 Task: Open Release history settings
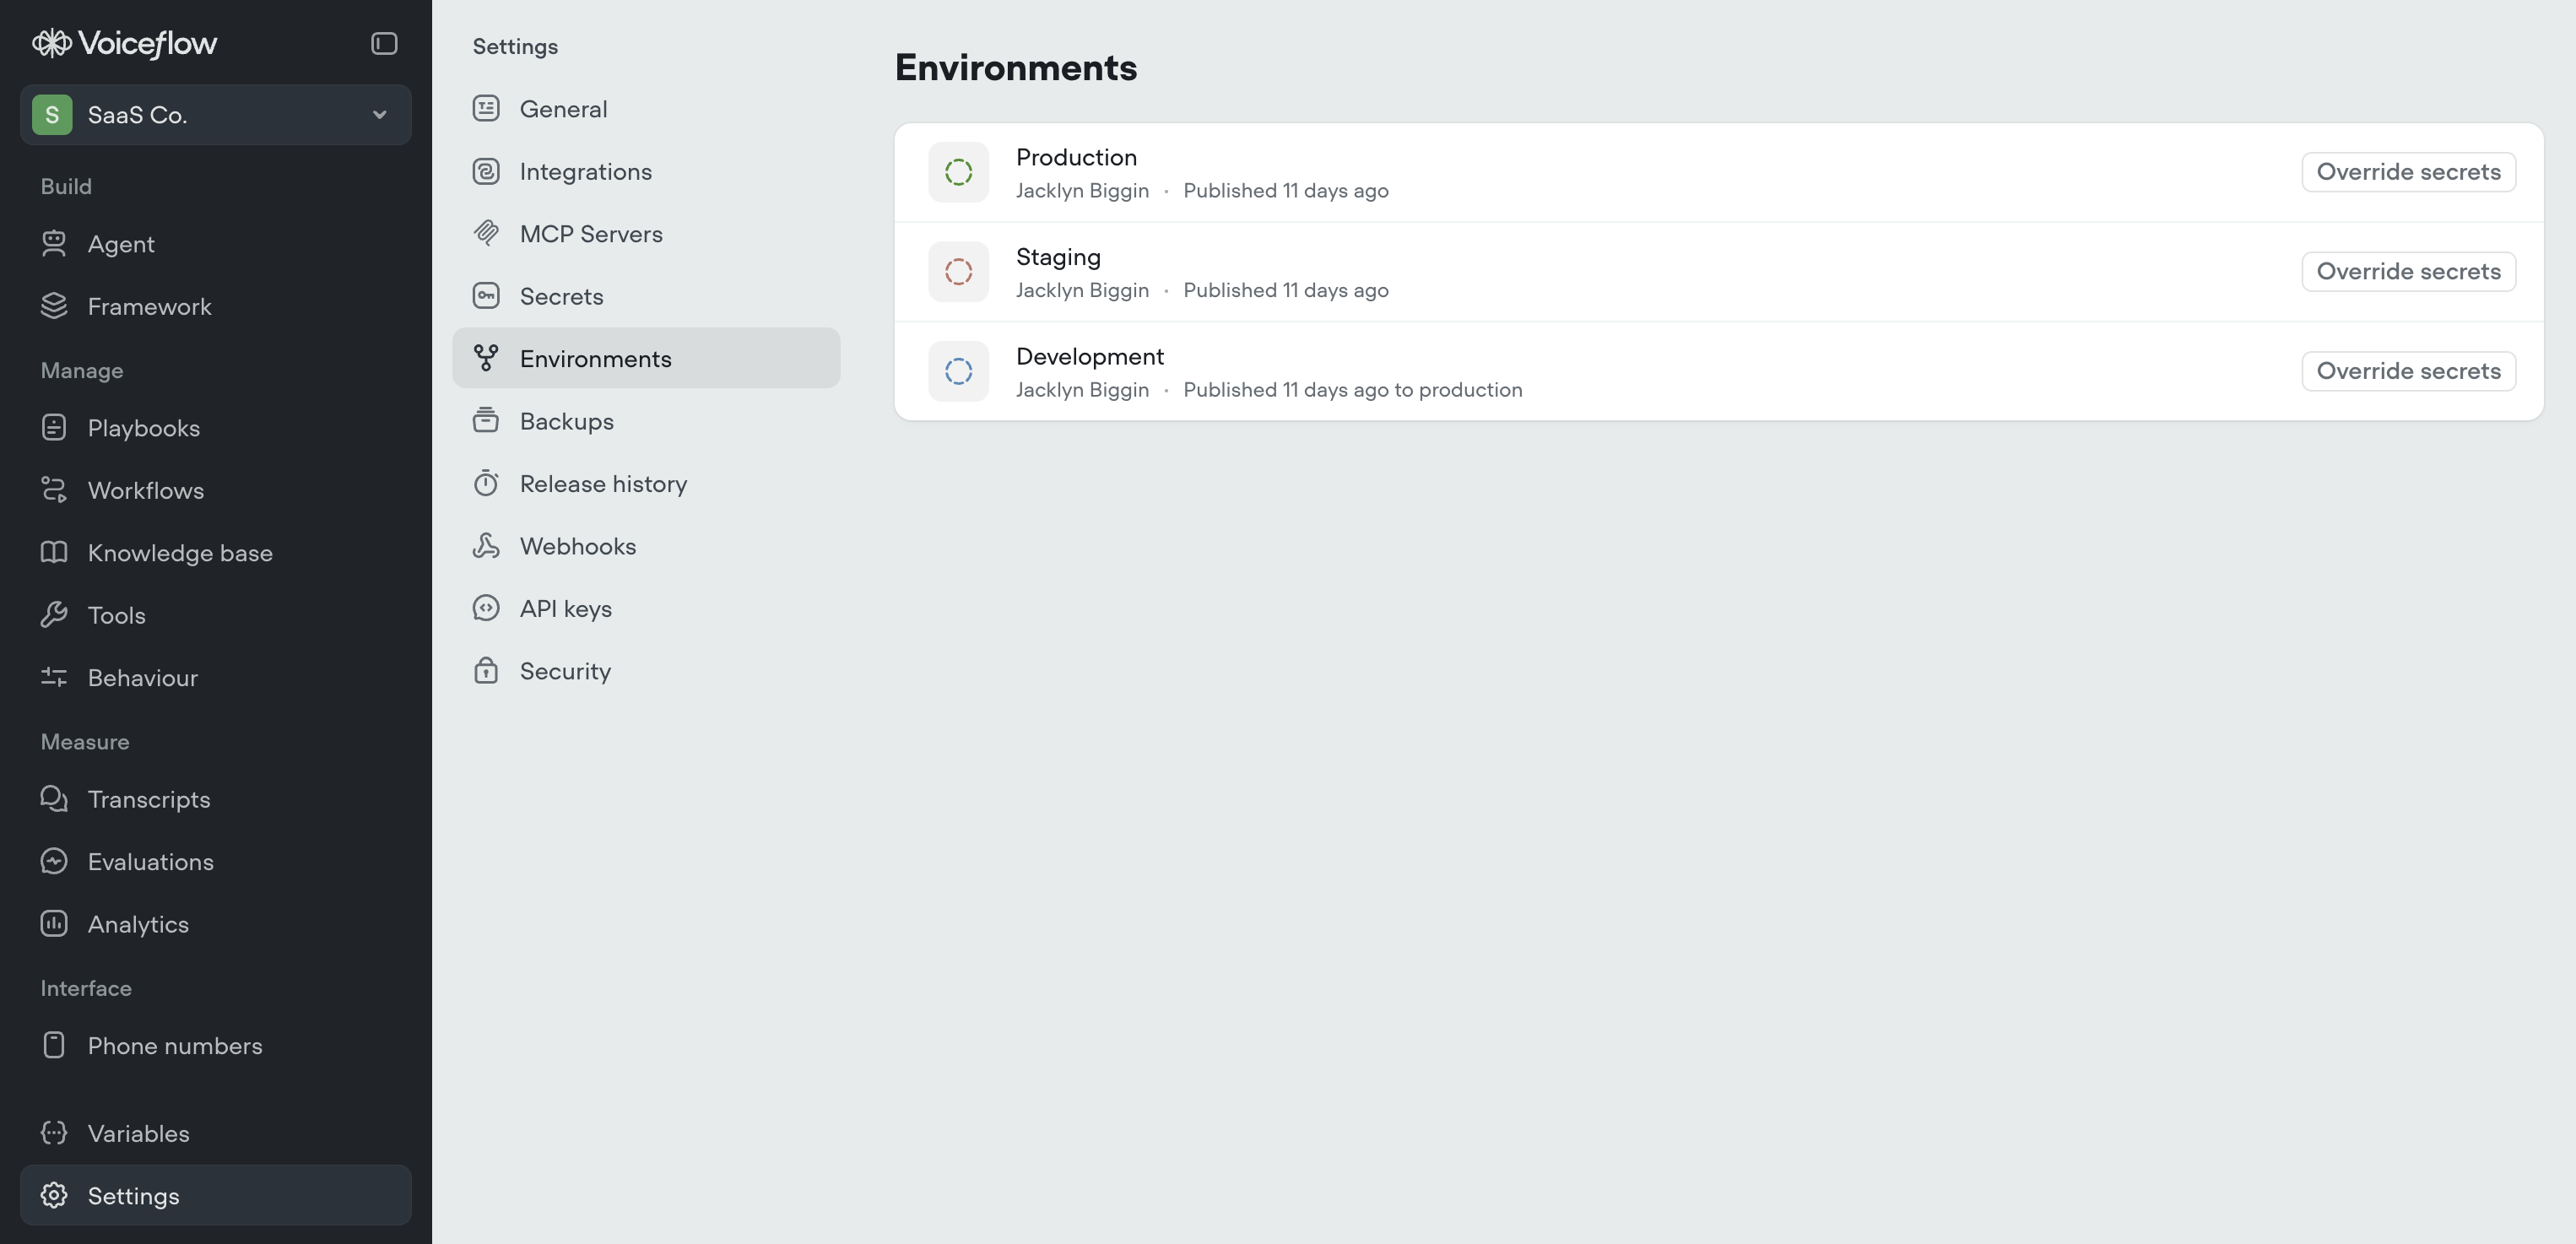[x=603, y=484]
